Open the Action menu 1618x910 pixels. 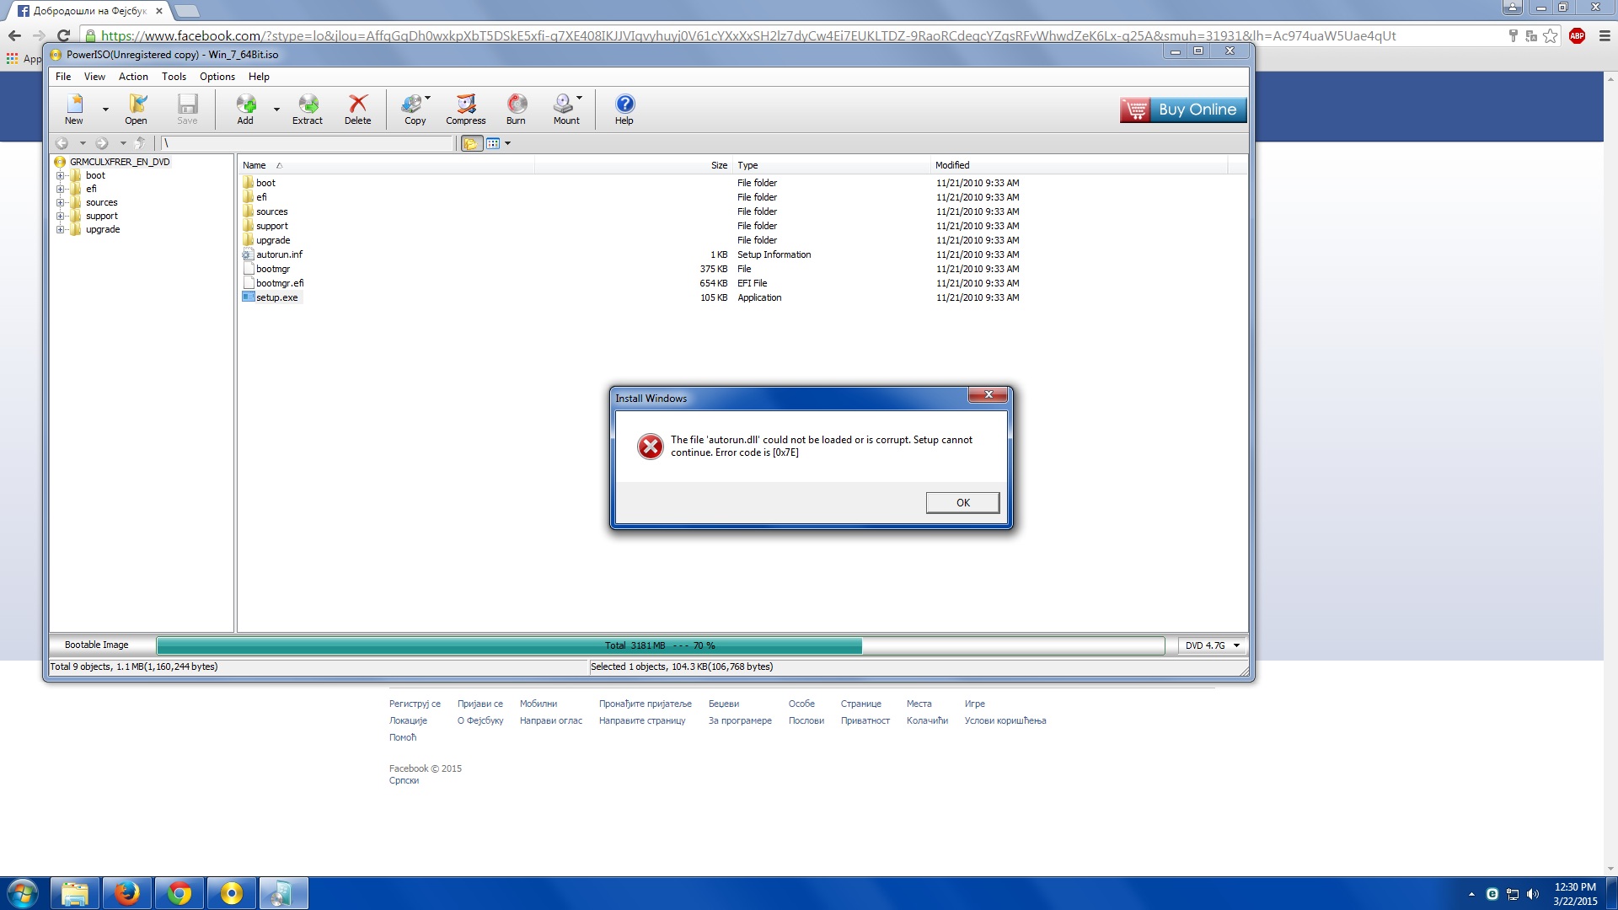tap(133, 77)
